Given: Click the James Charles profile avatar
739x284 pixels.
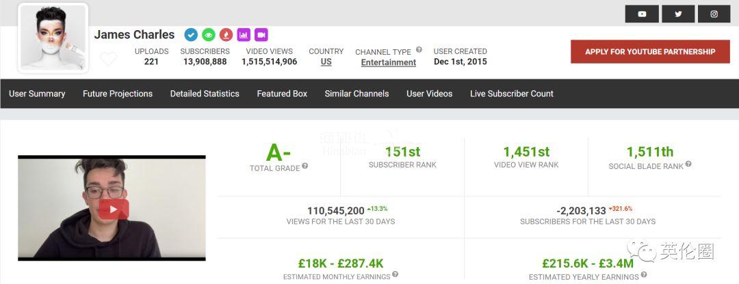Looking at the screenshot, I should (x=53, y=38).
